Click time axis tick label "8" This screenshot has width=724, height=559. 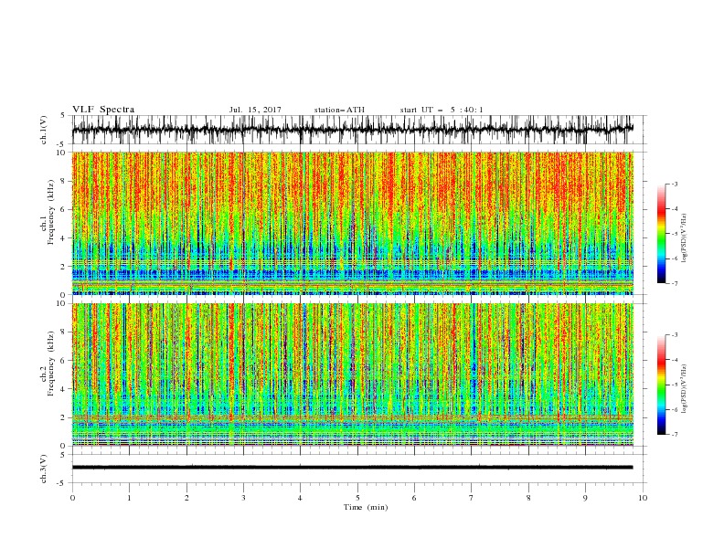click(528, 498)
